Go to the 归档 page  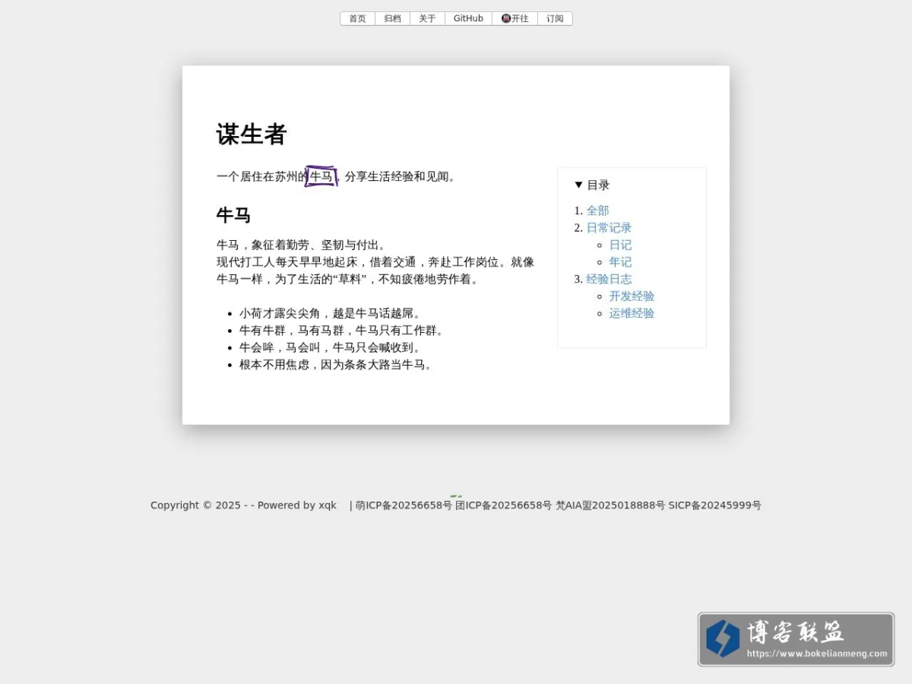pyautogui.click(x=392, y=18)
